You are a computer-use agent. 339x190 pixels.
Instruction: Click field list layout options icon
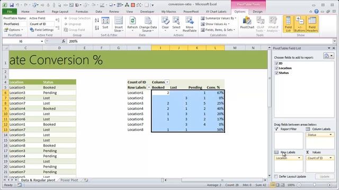(328, 56)
